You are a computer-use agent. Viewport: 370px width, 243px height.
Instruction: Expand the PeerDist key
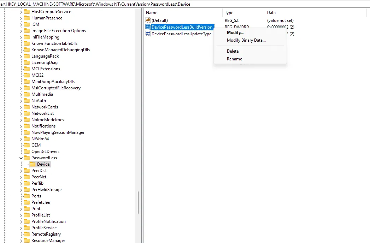pos(21,171)
